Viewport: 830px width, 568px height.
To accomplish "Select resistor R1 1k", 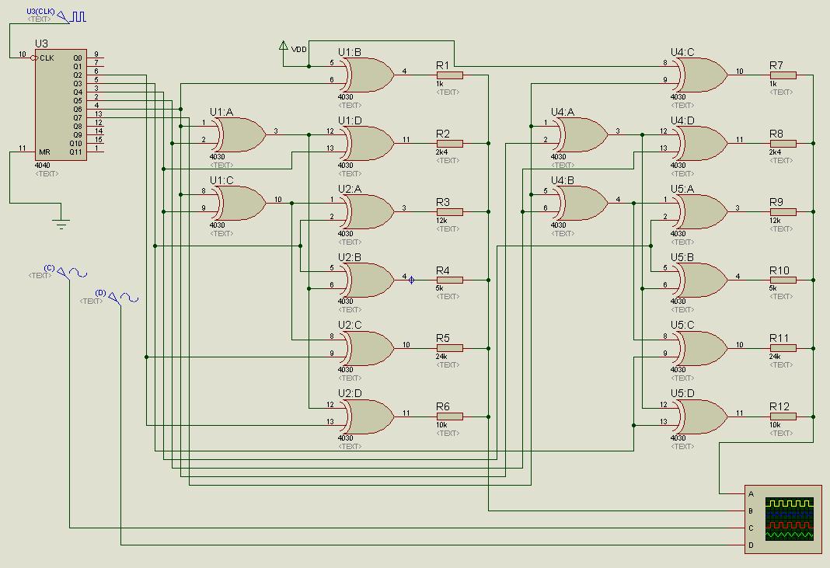I will tap(449, 75).
